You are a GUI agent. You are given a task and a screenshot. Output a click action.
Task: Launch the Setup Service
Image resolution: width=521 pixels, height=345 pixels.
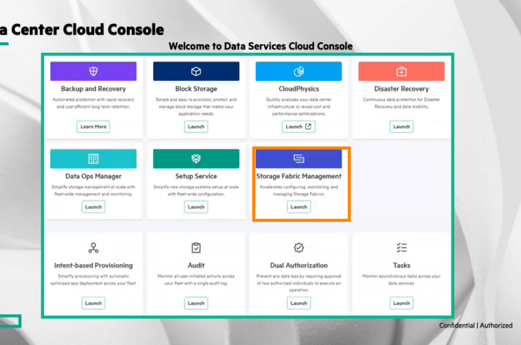click(196, 207)
